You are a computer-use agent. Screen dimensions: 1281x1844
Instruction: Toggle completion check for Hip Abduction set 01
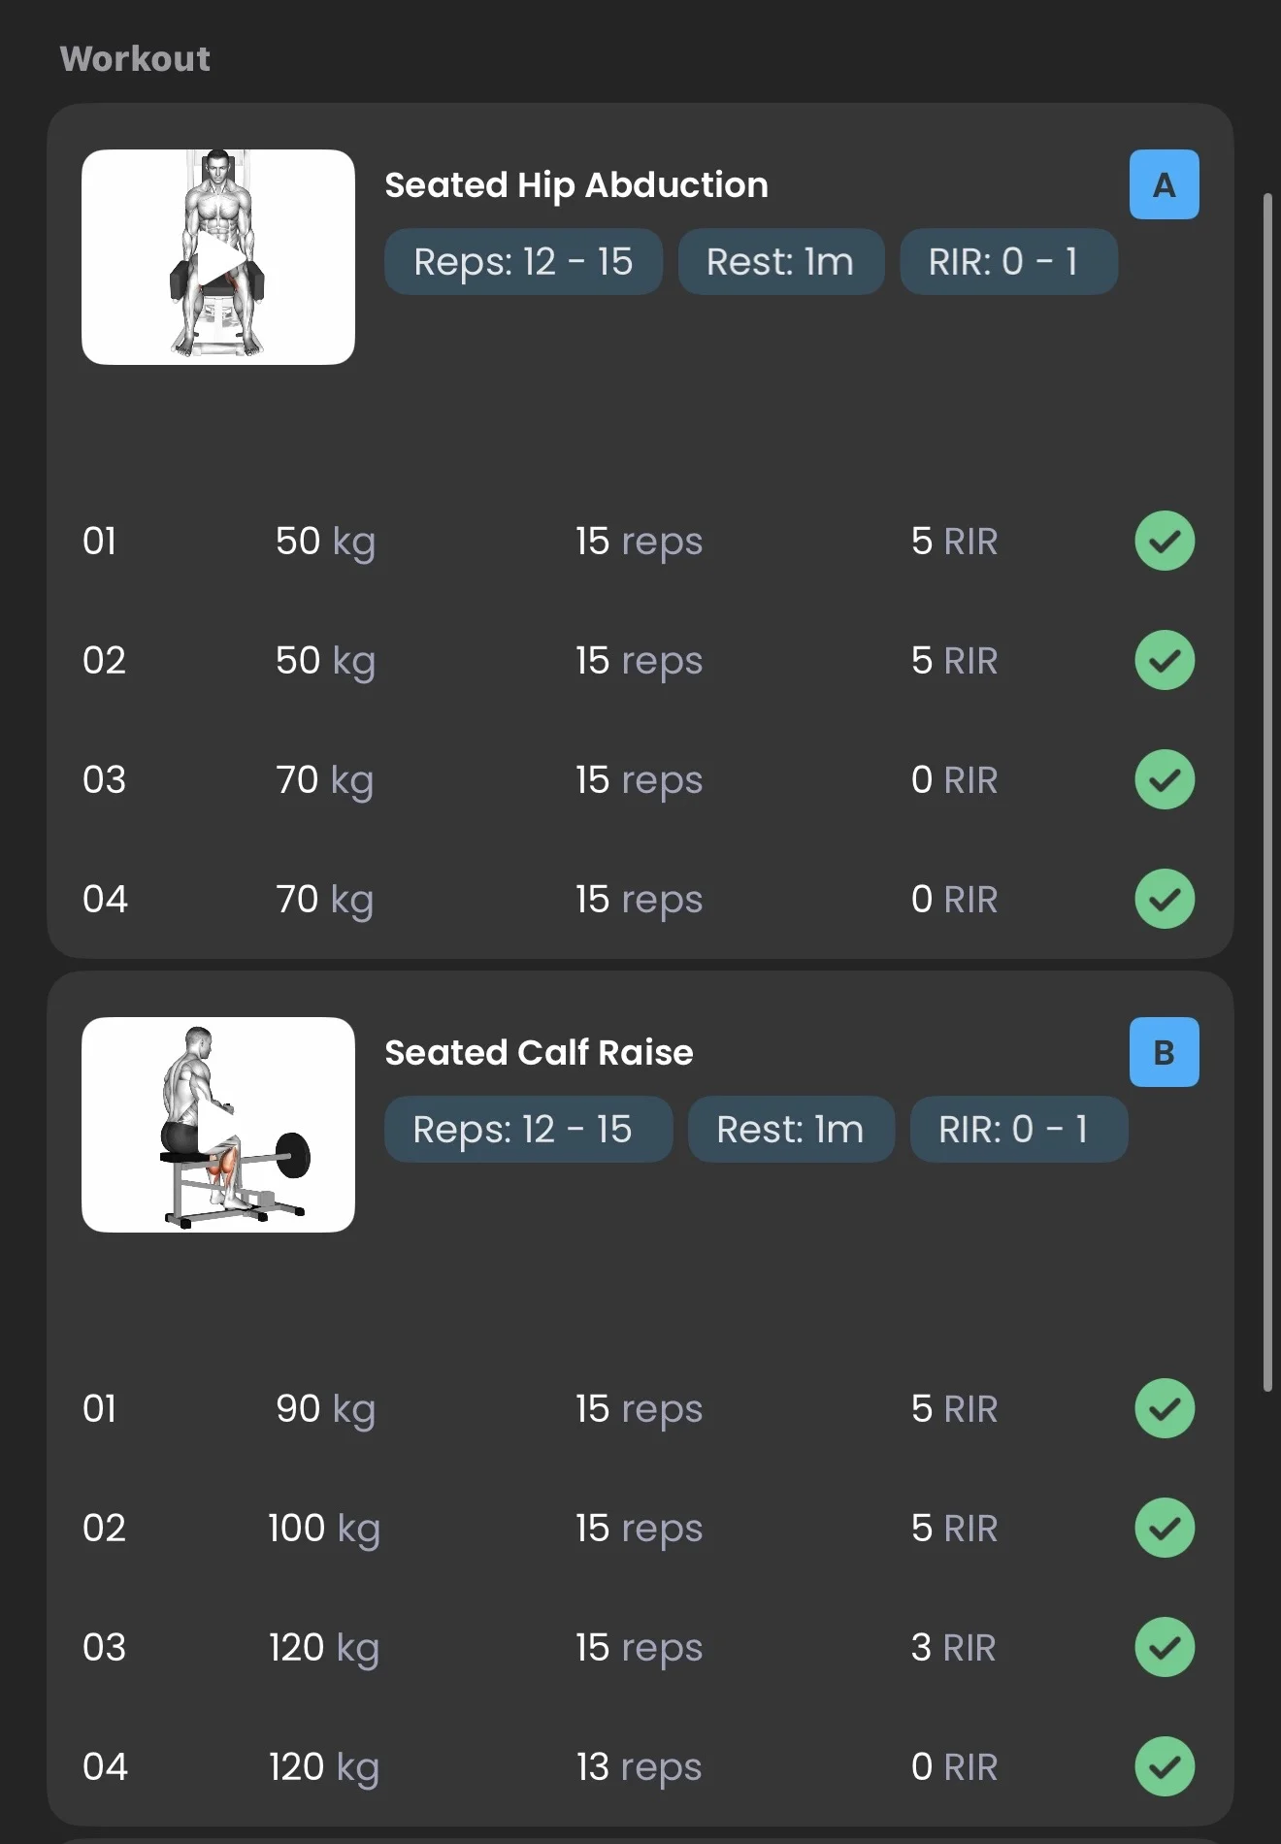point(1165,541)
